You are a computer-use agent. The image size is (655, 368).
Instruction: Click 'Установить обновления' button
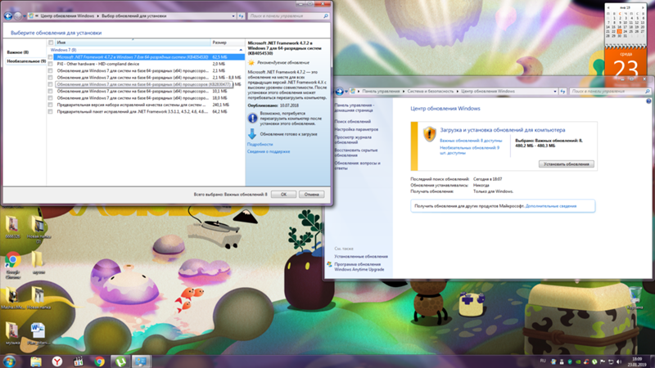point(566,164)
